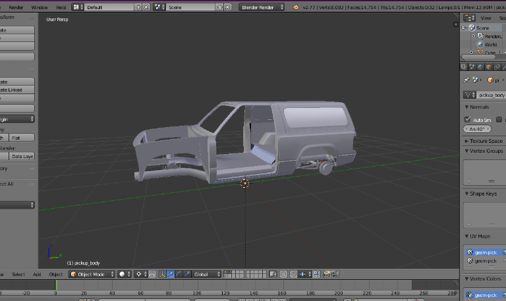Viewport: 506px width, 301px height.
Task: Select the translate manipulator arrow icon
Action: (171, 274)
